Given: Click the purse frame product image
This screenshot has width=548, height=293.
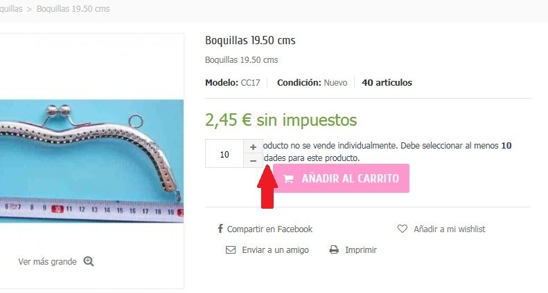Looking at the screenshot, I should pos(91,161).
